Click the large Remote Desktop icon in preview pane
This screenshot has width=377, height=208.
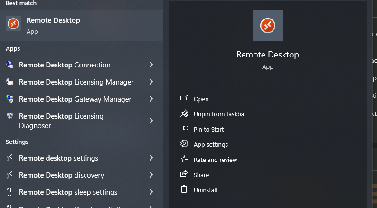(x=268, y=26)
